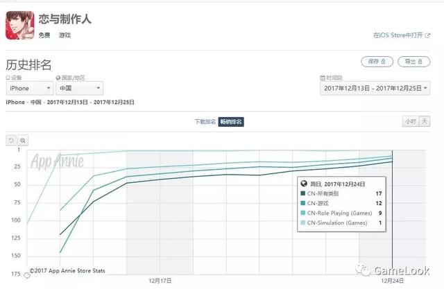Open app in iOS Store link
Screen dimensions: 444x289
pos(402,35)
